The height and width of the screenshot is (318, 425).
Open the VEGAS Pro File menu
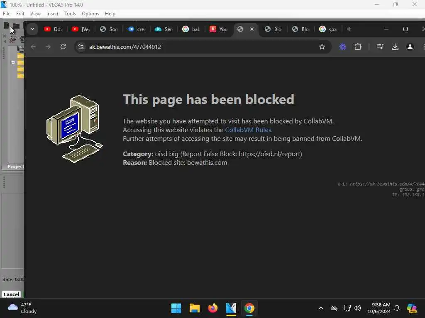click(x=7, y=14)
